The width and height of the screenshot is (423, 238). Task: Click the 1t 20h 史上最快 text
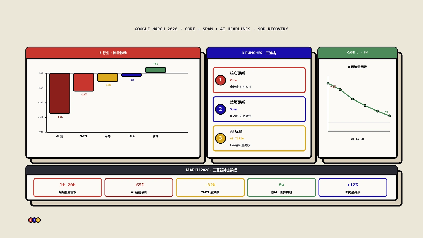point(241,116)
